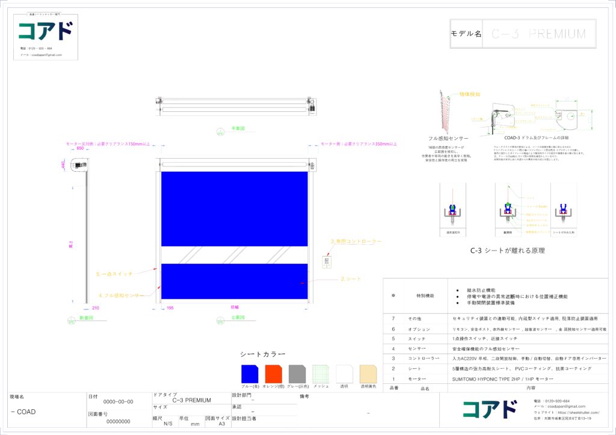The height and width of the screenshot is (435, 616).
Task: Choose the gray sheet color swatch
Action: click(297, 374)
